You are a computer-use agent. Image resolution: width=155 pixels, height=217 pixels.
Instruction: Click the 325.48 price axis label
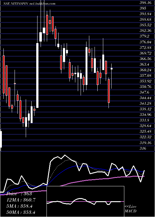pos(145,131)
